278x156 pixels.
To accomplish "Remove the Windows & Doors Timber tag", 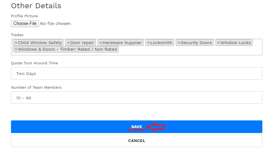I will coord(16,49).
